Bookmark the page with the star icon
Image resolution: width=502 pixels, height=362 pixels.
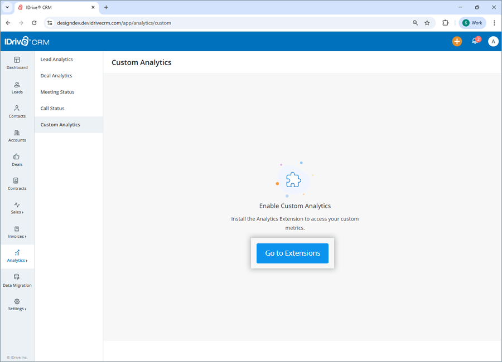427,23
